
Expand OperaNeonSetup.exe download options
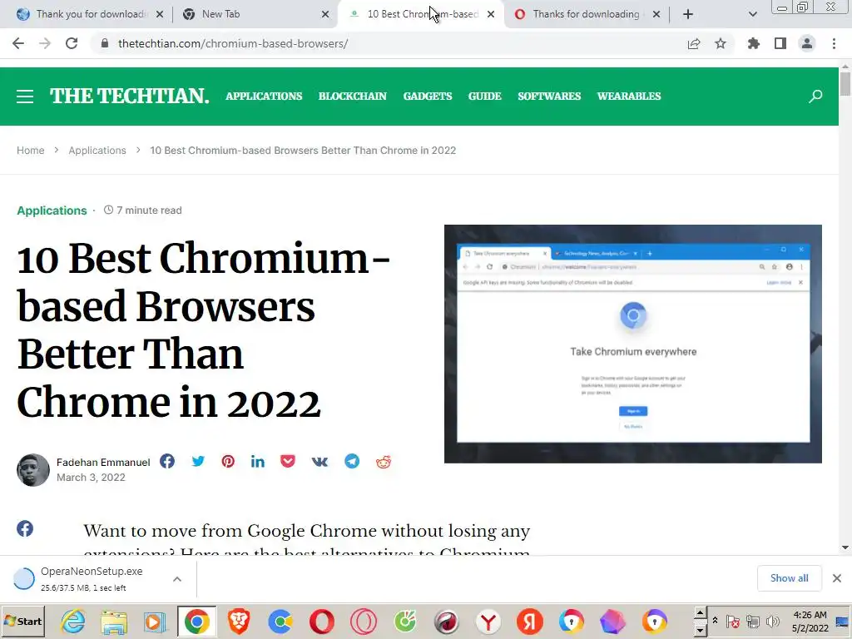coord(177,579)
